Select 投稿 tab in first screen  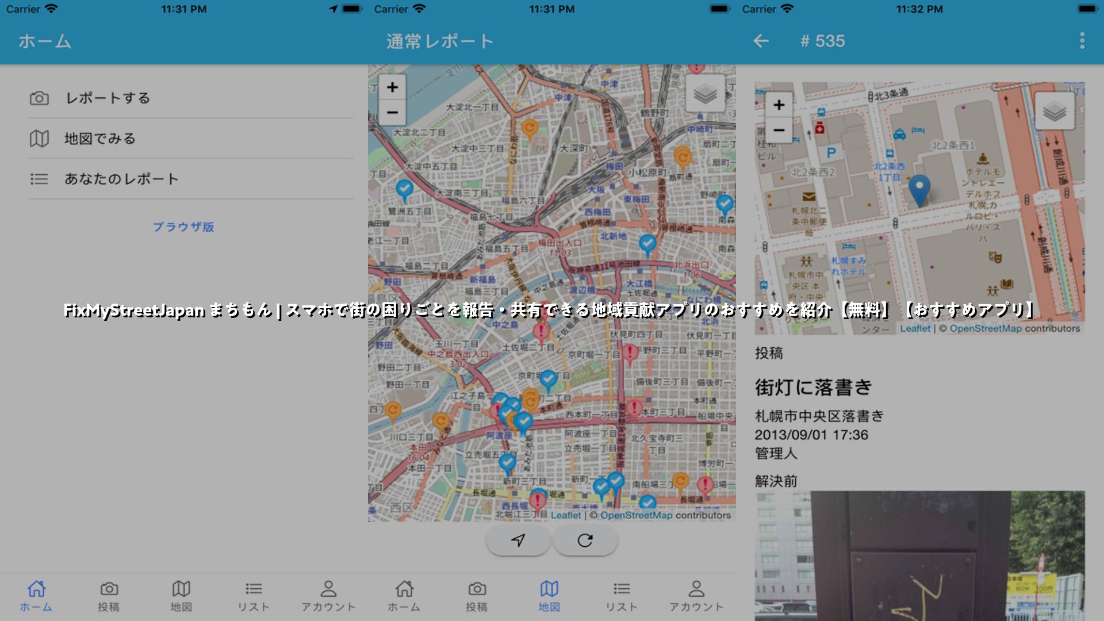(109, 596)
